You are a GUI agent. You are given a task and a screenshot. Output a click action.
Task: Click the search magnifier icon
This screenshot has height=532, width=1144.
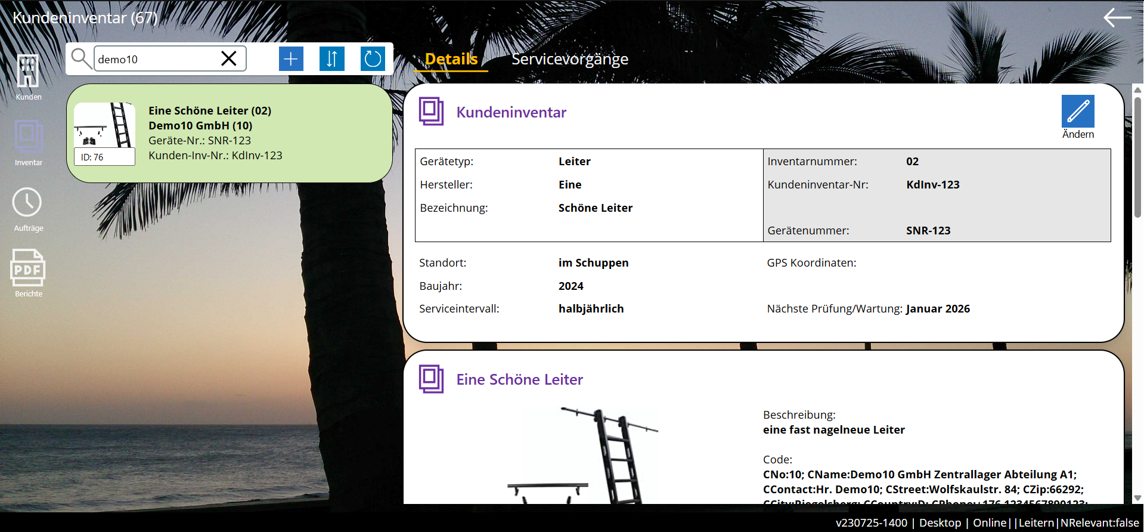pyautogui.click(x=81, y=58)
